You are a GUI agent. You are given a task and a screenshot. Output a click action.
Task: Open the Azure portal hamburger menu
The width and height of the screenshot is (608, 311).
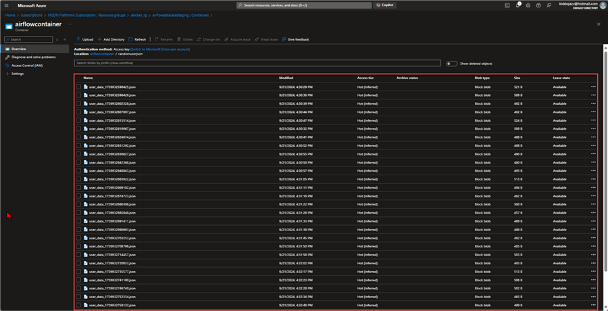pyautogui.click(x=7, y=5)
